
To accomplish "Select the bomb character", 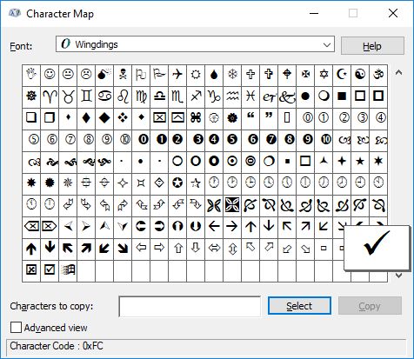I will [104, 75].
